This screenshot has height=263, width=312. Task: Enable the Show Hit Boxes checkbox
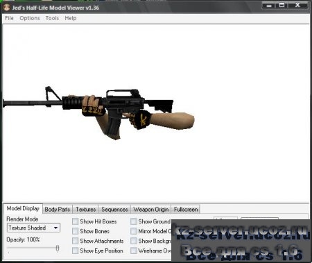click(76, 221)
